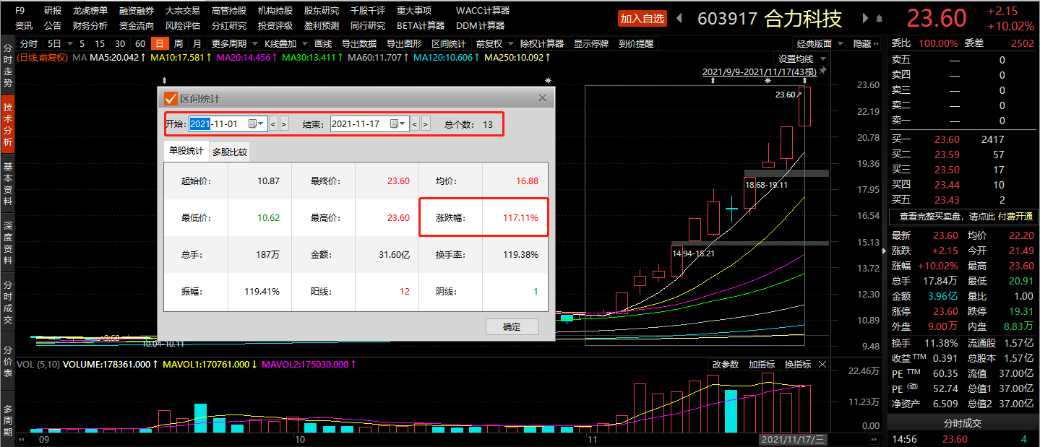
Task: Step end date forward with > arrow
Action: (x=426, y=124)
